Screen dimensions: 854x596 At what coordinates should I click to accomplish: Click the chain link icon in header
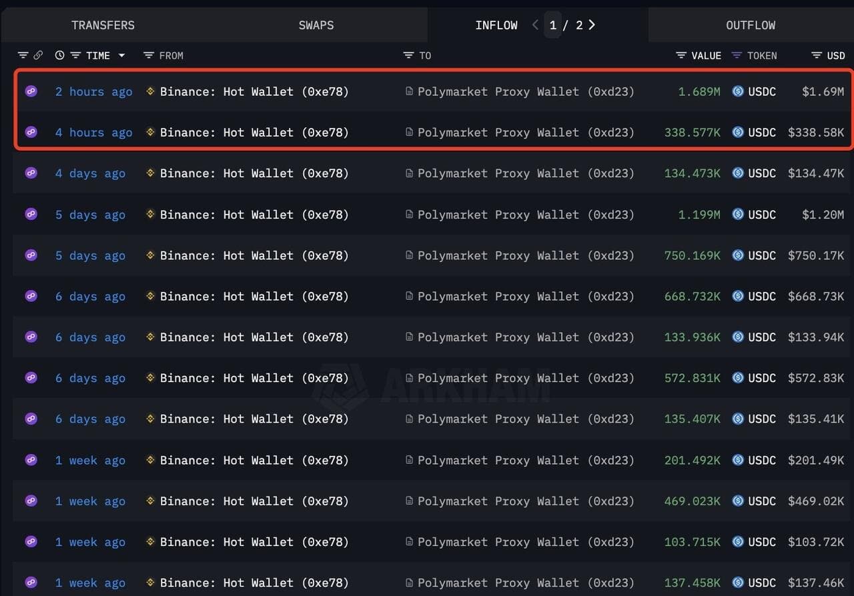click(x=38, y=55)
